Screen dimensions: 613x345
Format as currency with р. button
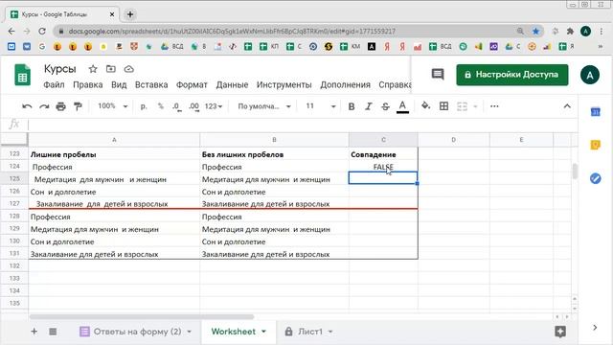(144, 106)
